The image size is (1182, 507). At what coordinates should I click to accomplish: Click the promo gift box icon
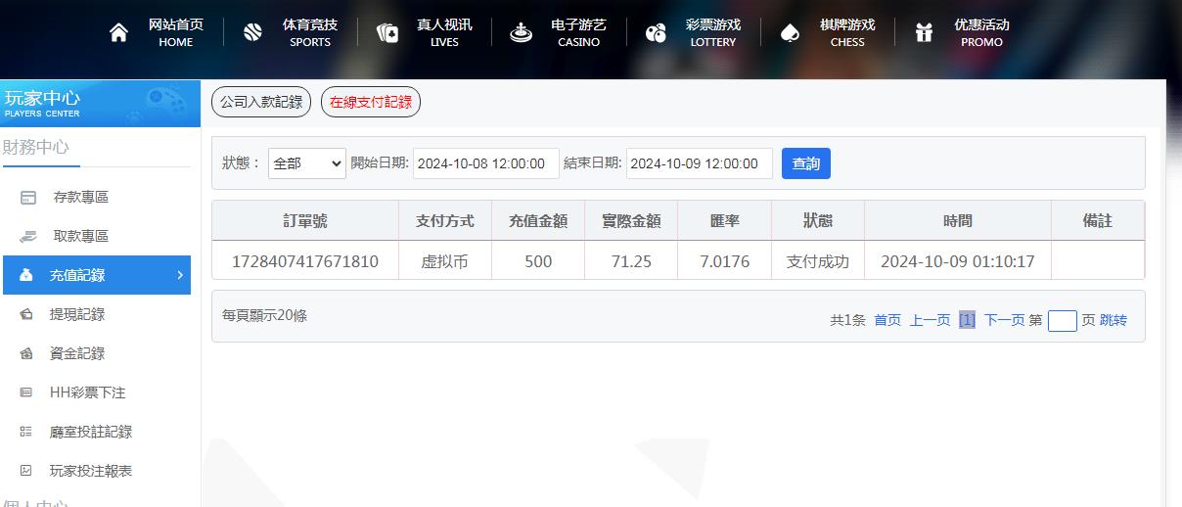[x=924, y=33]
